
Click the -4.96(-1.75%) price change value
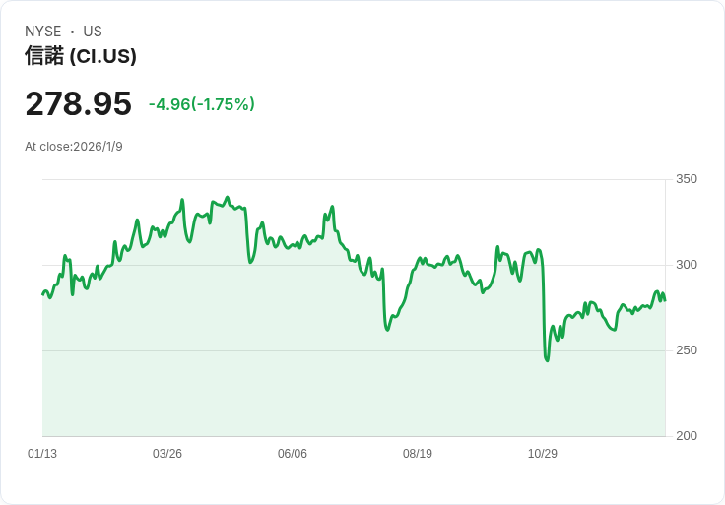[x=202, y=104]
